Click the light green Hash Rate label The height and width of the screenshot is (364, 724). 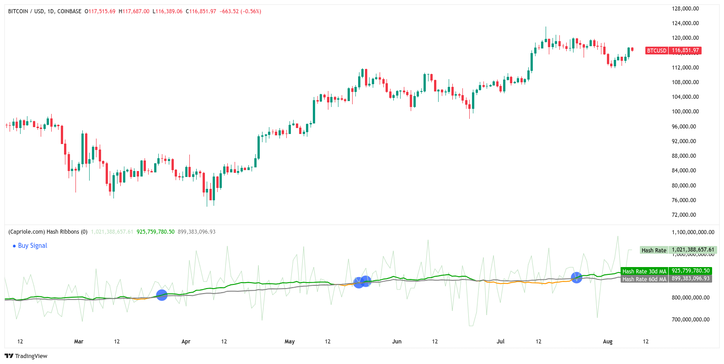click(654, 250)
